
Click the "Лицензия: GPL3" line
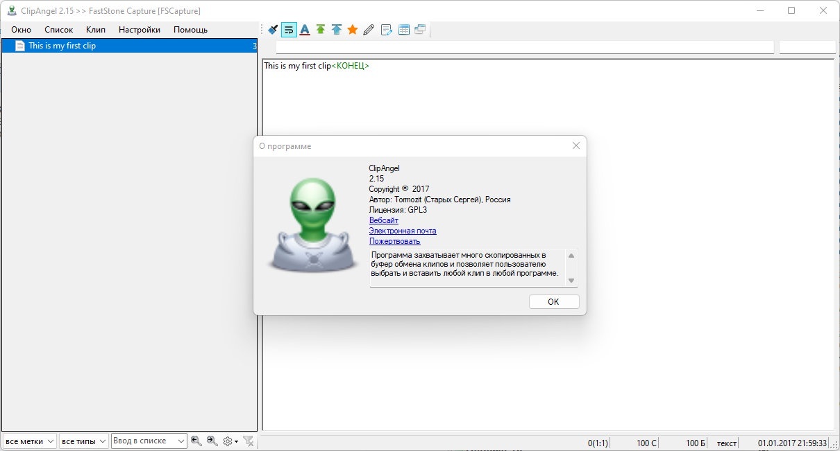398,210
